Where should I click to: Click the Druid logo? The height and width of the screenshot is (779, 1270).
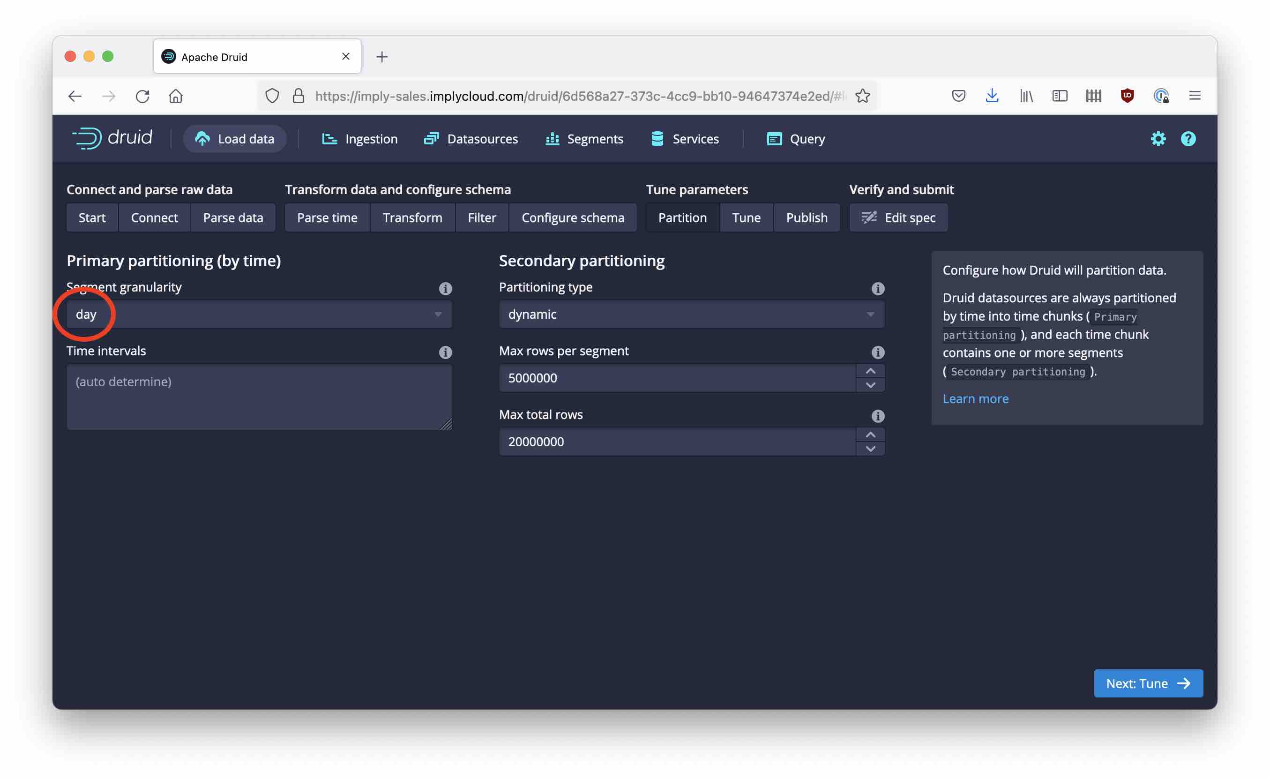[112, 138]
